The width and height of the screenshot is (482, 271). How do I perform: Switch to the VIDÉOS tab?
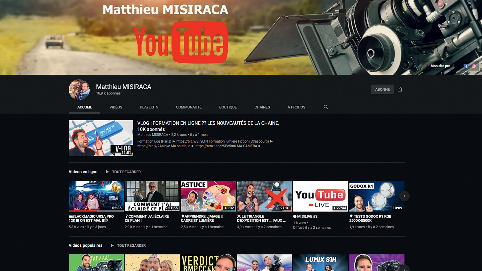pos(116,107)
